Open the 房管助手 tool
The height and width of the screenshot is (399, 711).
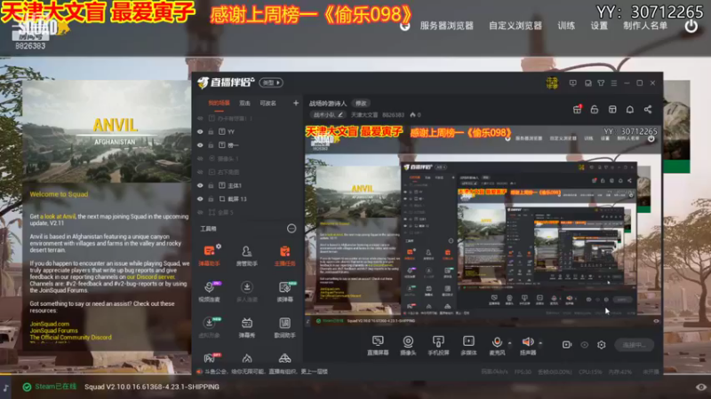(247, 255)
